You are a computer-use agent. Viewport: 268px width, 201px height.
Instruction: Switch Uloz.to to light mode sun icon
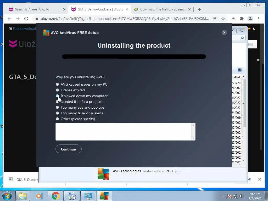pos(249,29)
